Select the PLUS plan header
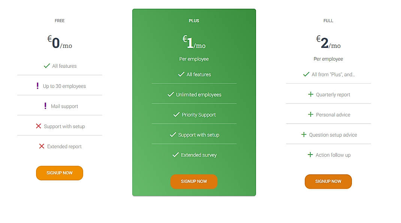The width and height of the screenshot is (401, 223). (194, 21)
